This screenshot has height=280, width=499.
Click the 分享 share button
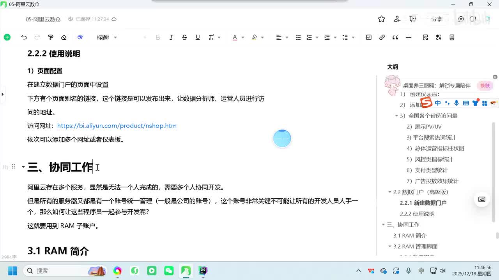pyautogui.click(x=437, y=19)
